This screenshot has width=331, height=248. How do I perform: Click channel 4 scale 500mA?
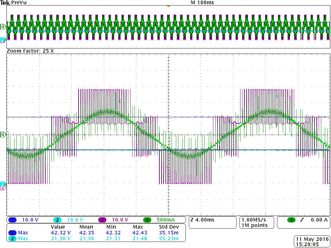click(x=166, y=220)
